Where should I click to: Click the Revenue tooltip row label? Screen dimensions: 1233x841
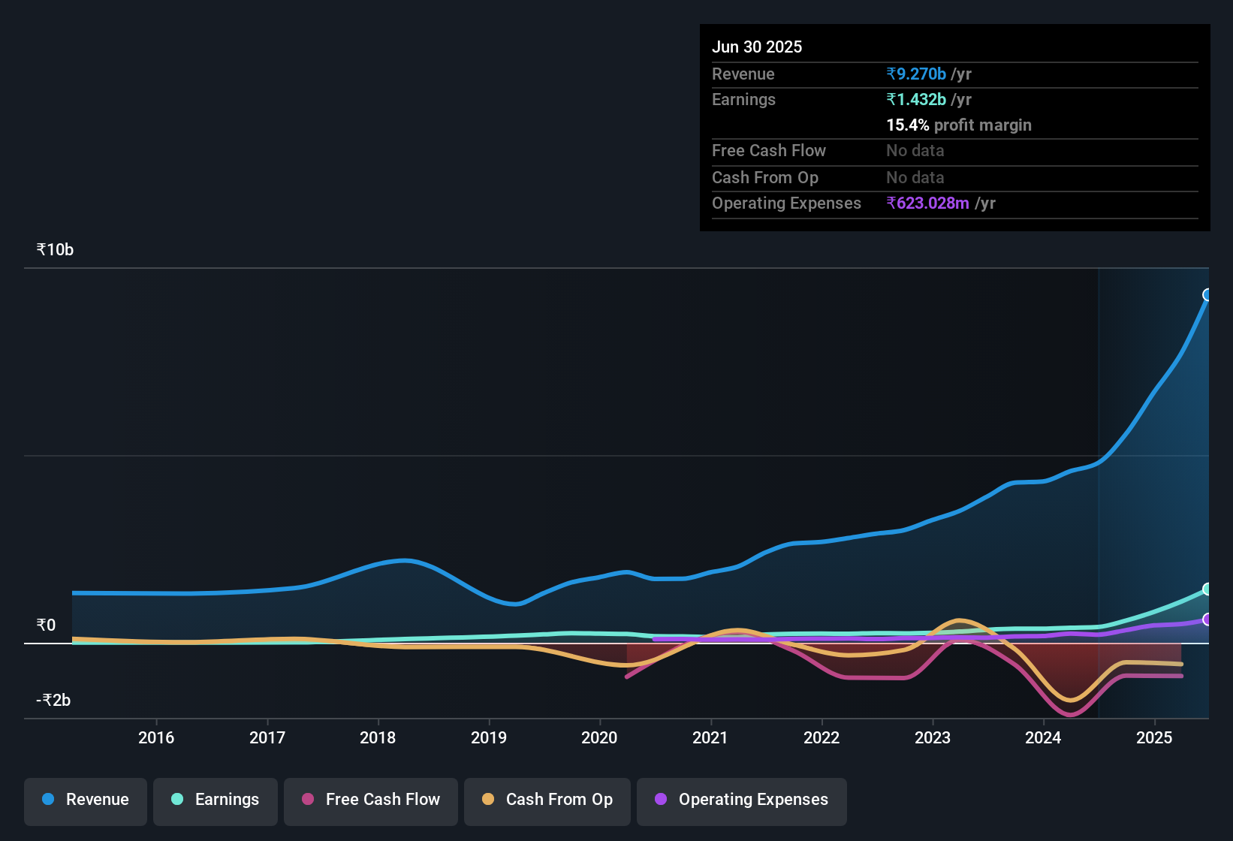click(743, 74)
